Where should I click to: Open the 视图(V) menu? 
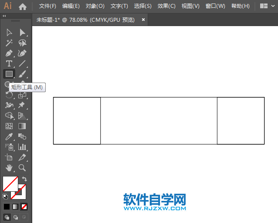pyautogui.click(x=190, y=6)
